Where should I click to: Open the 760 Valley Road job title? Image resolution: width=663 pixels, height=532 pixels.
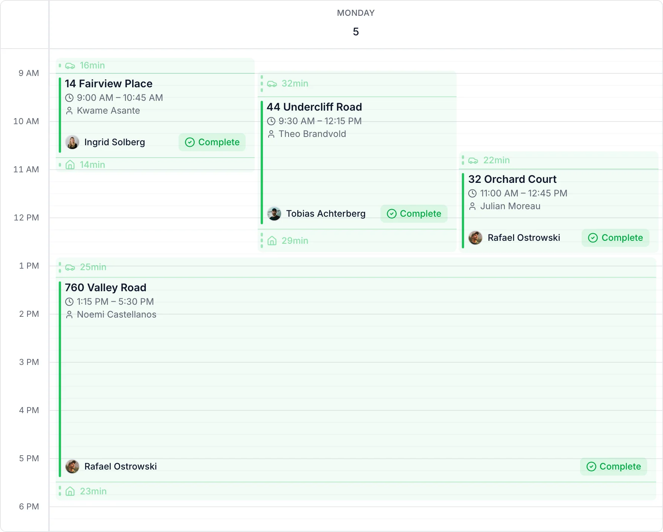click(x=105, y=287)
